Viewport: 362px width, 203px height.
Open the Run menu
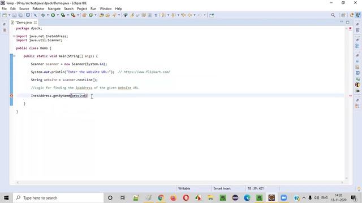93,8
